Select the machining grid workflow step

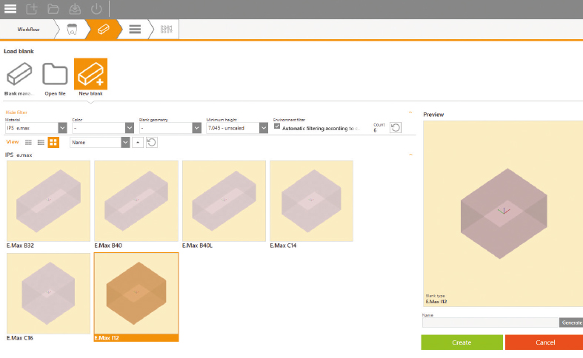coord(166,30)
